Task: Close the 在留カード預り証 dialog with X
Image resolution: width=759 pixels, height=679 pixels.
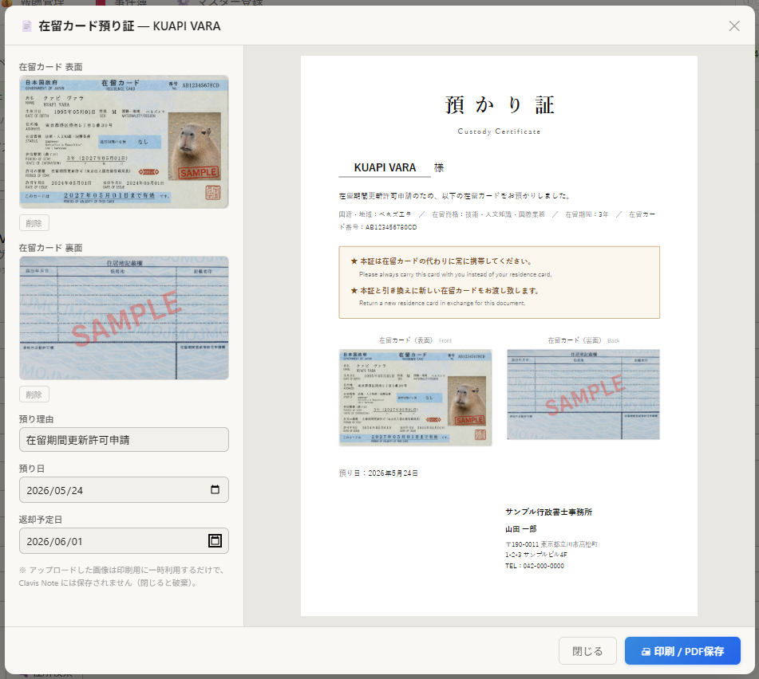Action: click(733, 26)
